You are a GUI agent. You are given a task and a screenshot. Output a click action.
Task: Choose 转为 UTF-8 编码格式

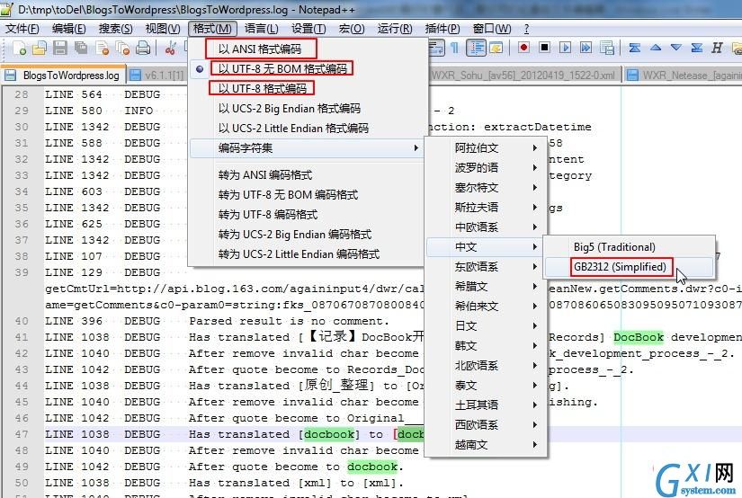click(307, 215)
